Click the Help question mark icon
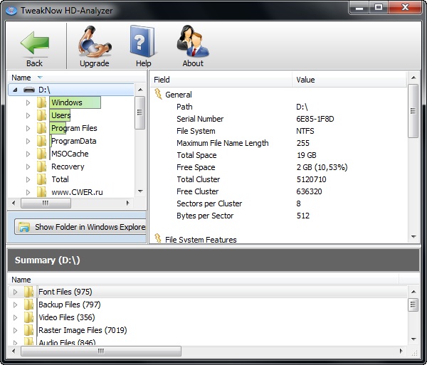Viewport: 427px width, 365px height. [143, 42]
